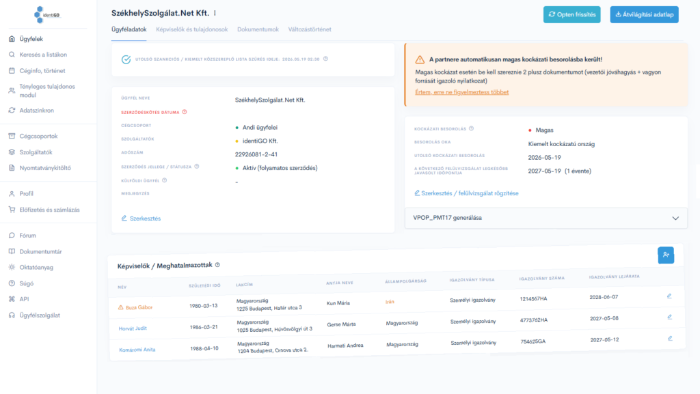Click info icon next to Külföldi ügyfél
This screenshot has width=700, height=394.
pos(164,180)
